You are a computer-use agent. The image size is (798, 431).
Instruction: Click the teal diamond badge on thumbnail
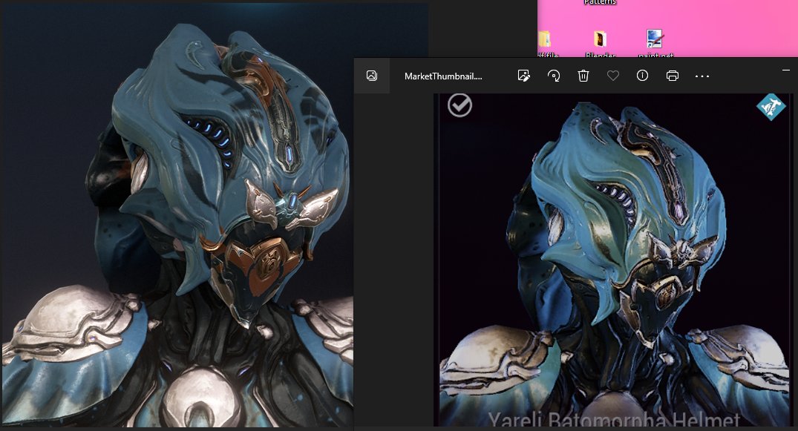tap(771, 107)
